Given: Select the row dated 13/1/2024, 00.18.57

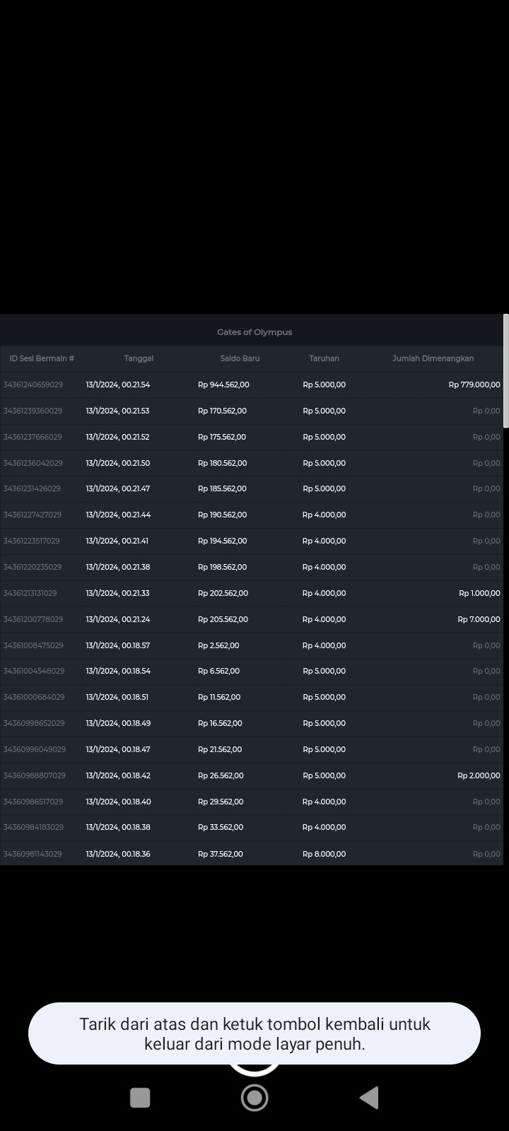Looking at the screenshot, I should (118, 645).
